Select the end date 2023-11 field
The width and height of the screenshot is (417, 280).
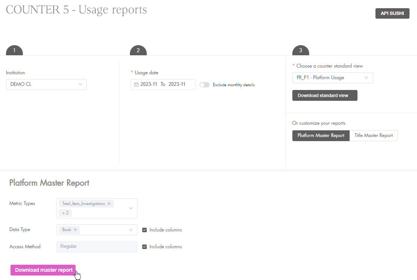click(177, 84)
